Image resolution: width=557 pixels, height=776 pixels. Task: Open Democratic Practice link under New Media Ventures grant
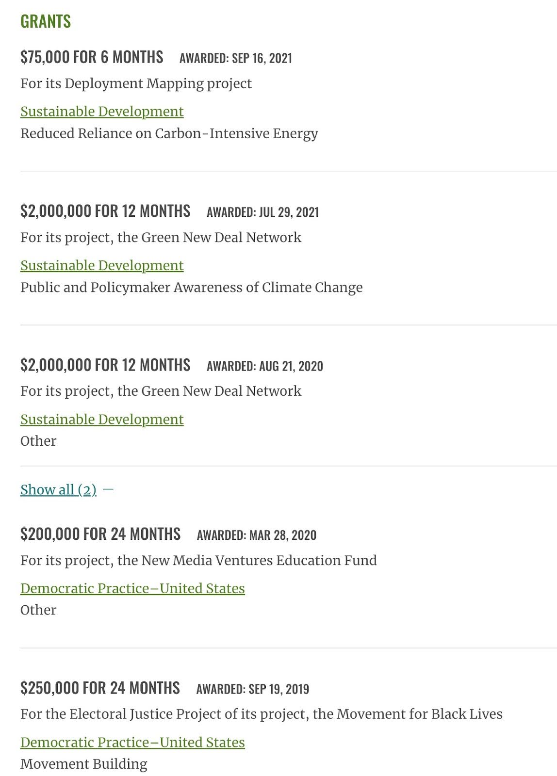point(132,588)
